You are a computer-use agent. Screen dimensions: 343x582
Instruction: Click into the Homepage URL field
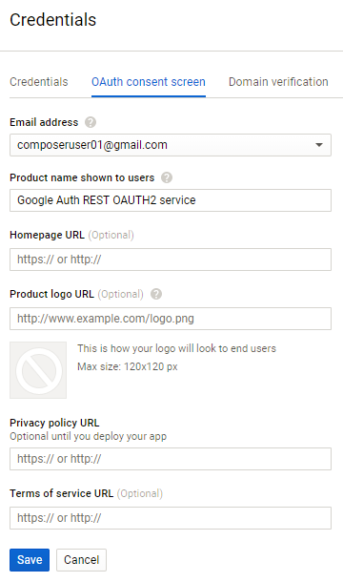click(x=171, y=260)
